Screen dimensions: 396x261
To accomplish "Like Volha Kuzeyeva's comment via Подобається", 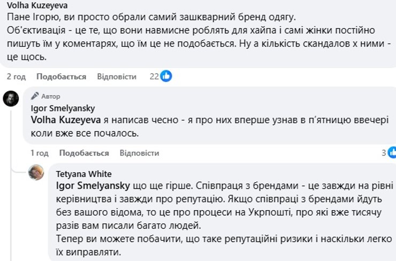I will coord(62,77).
